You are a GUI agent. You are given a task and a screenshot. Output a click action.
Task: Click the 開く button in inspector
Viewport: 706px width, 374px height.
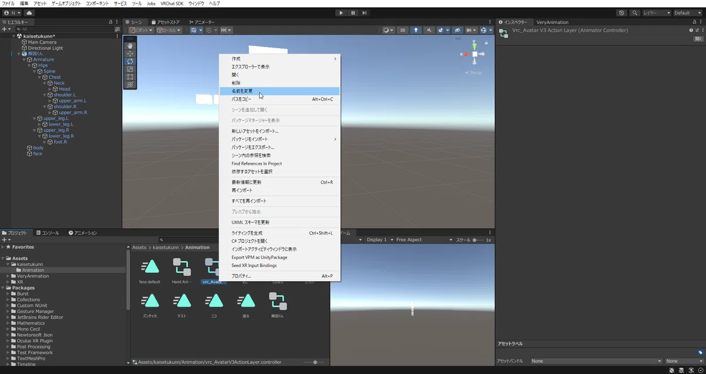click(698, 38)
